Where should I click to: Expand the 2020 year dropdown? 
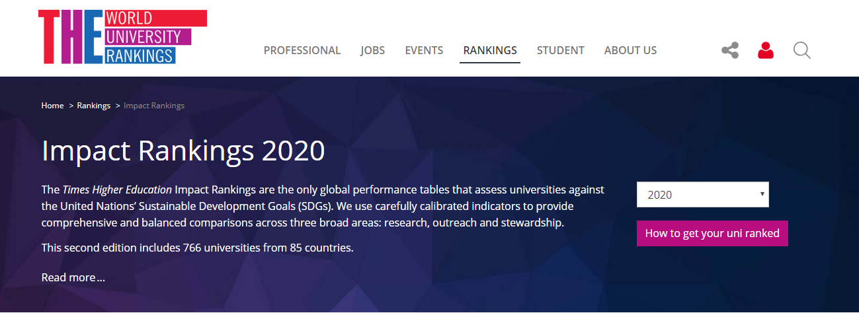[702, 195]
